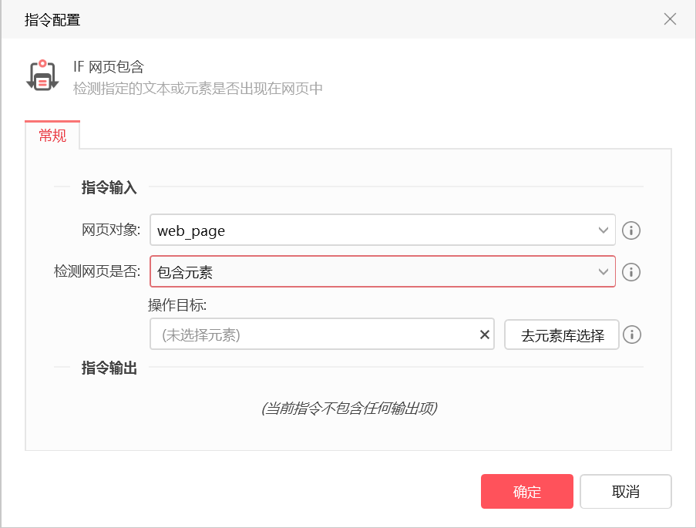Click the 去元素库选择 button
This screenshot has width=696, height=528.
click(x=562, y=335)
